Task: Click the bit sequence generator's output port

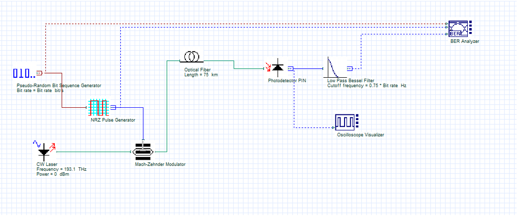Action: [x=40, y=73]
